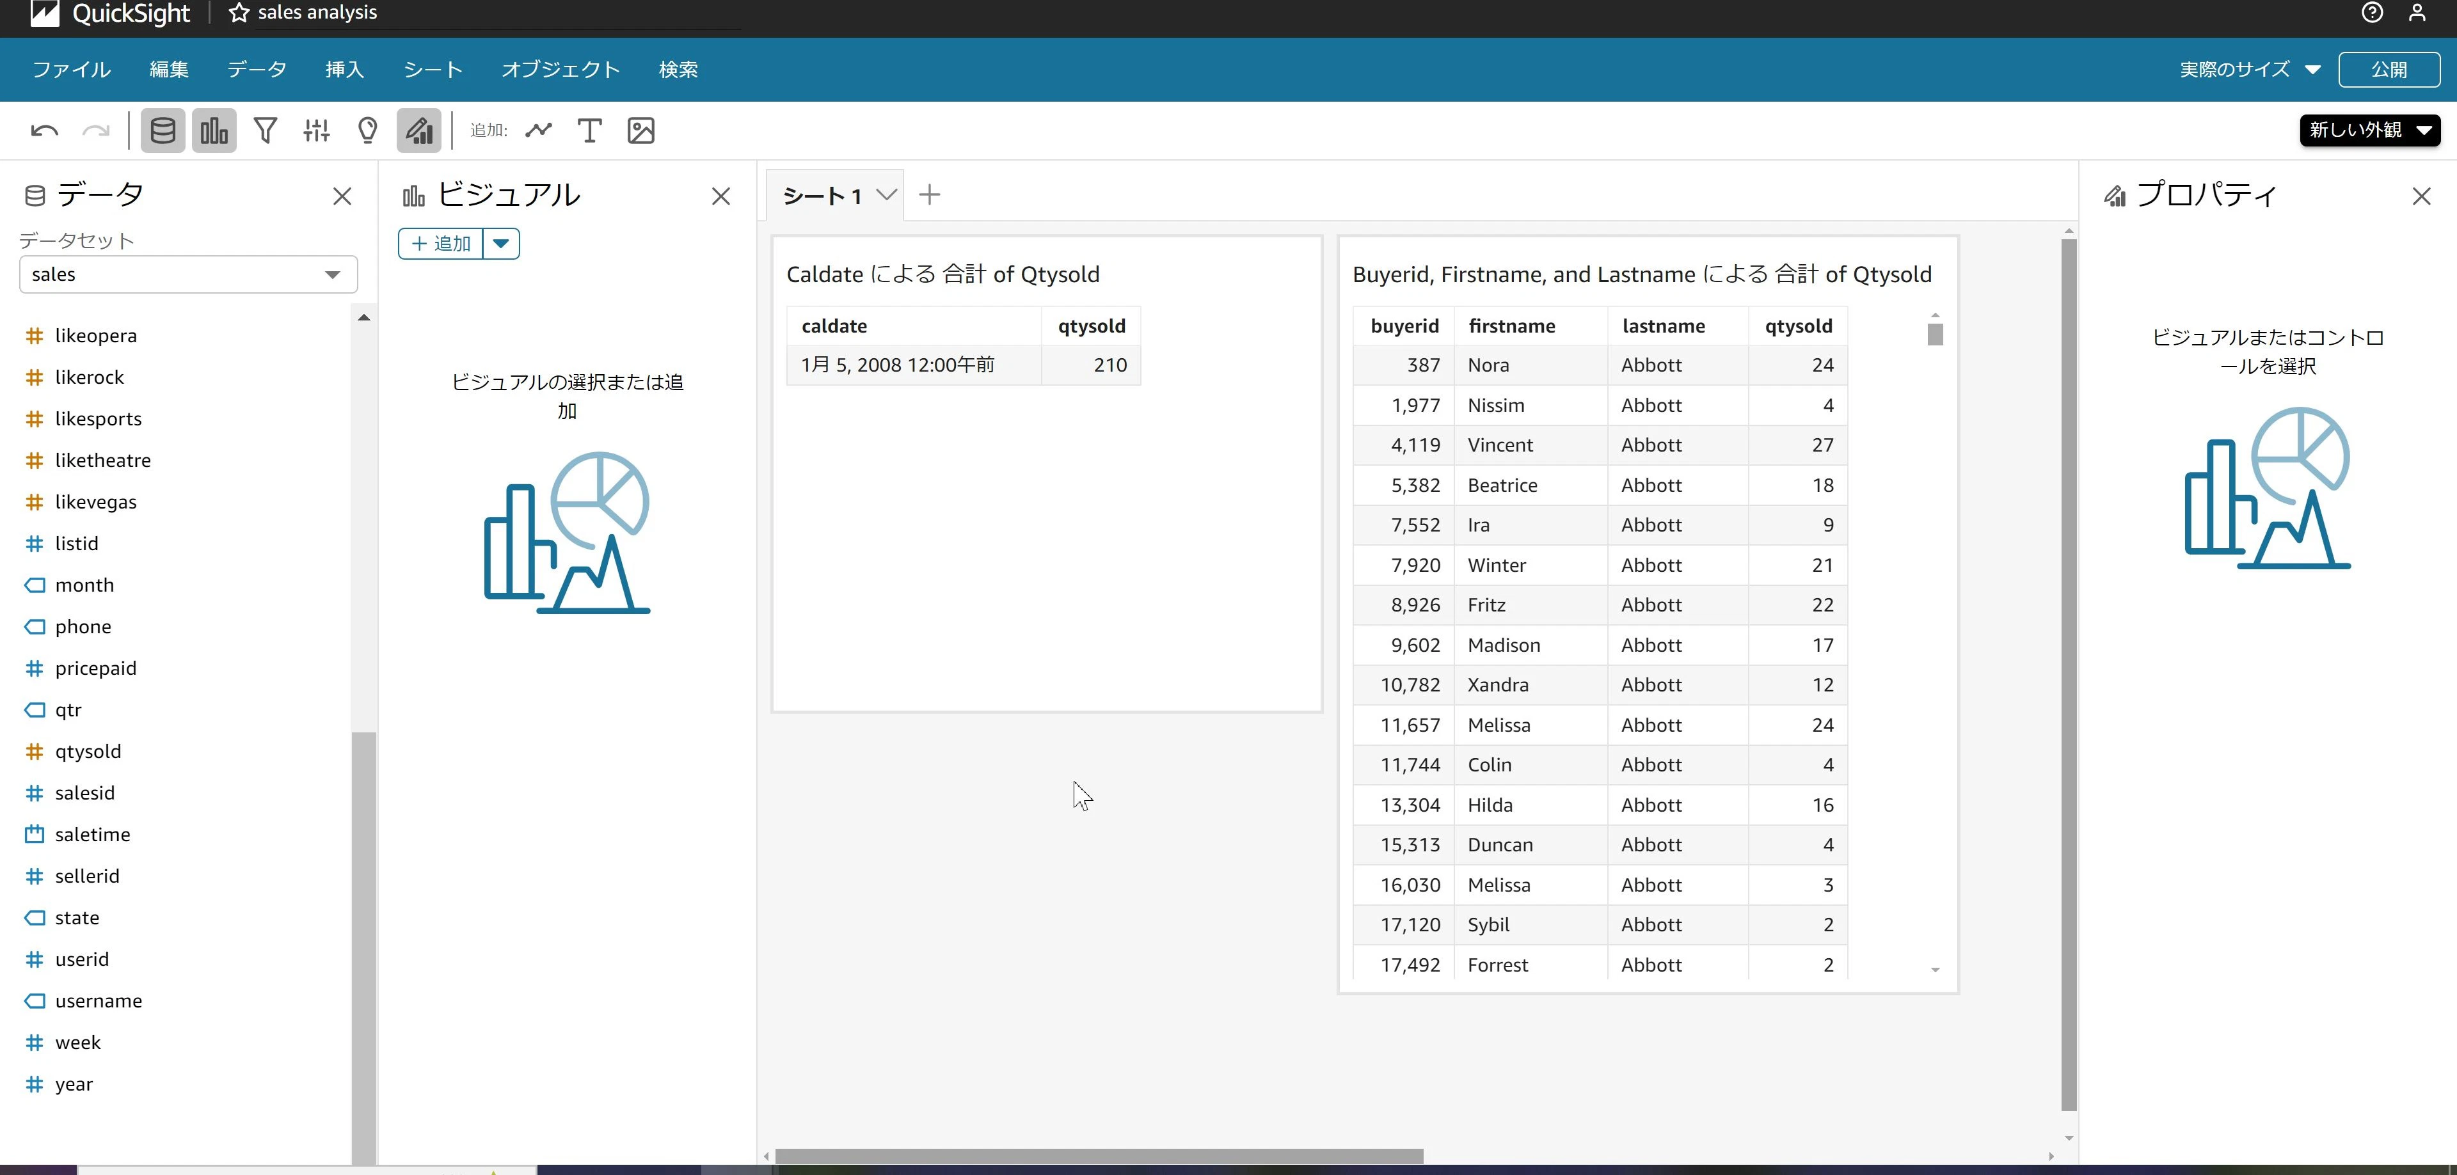
Task: Open the 実際のサイズ zoom dropdown
Action: click(x=2249, y=70)
